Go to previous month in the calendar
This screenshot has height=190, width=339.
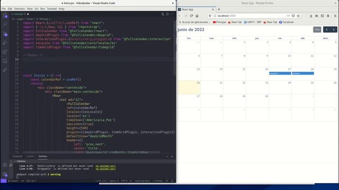[x=327, y=30]
